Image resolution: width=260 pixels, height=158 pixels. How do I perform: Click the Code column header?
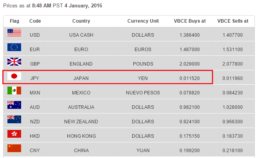(35, 21)
